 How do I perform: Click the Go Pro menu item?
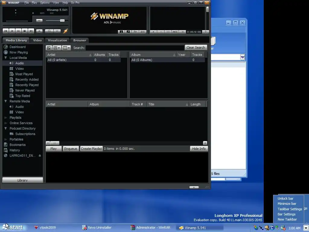(x=75, y=2)
